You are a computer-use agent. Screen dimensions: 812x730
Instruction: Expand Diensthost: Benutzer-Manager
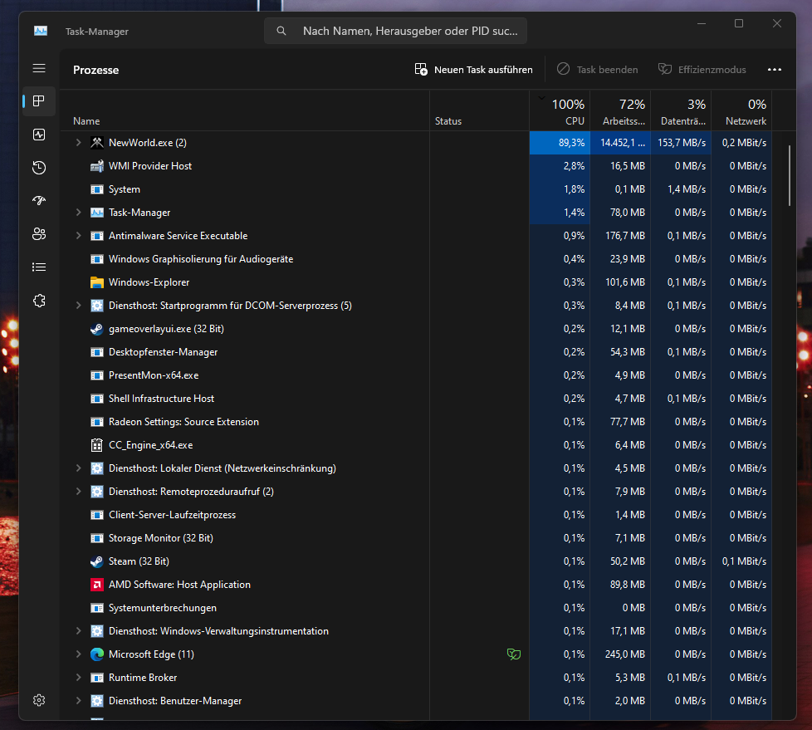click(78, 701)
